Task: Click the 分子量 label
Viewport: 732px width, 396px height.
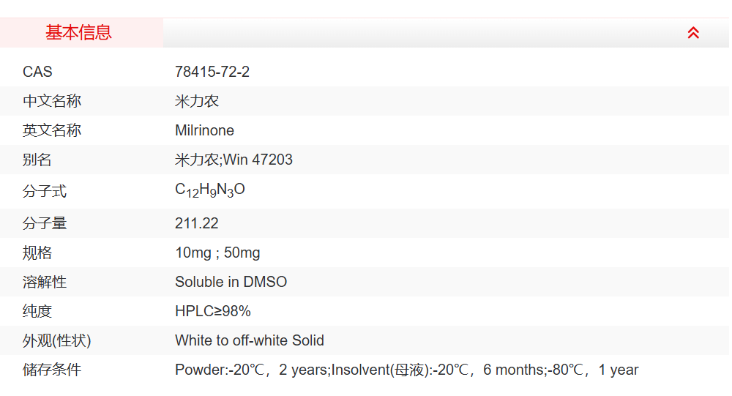Action: click(45, 223)
